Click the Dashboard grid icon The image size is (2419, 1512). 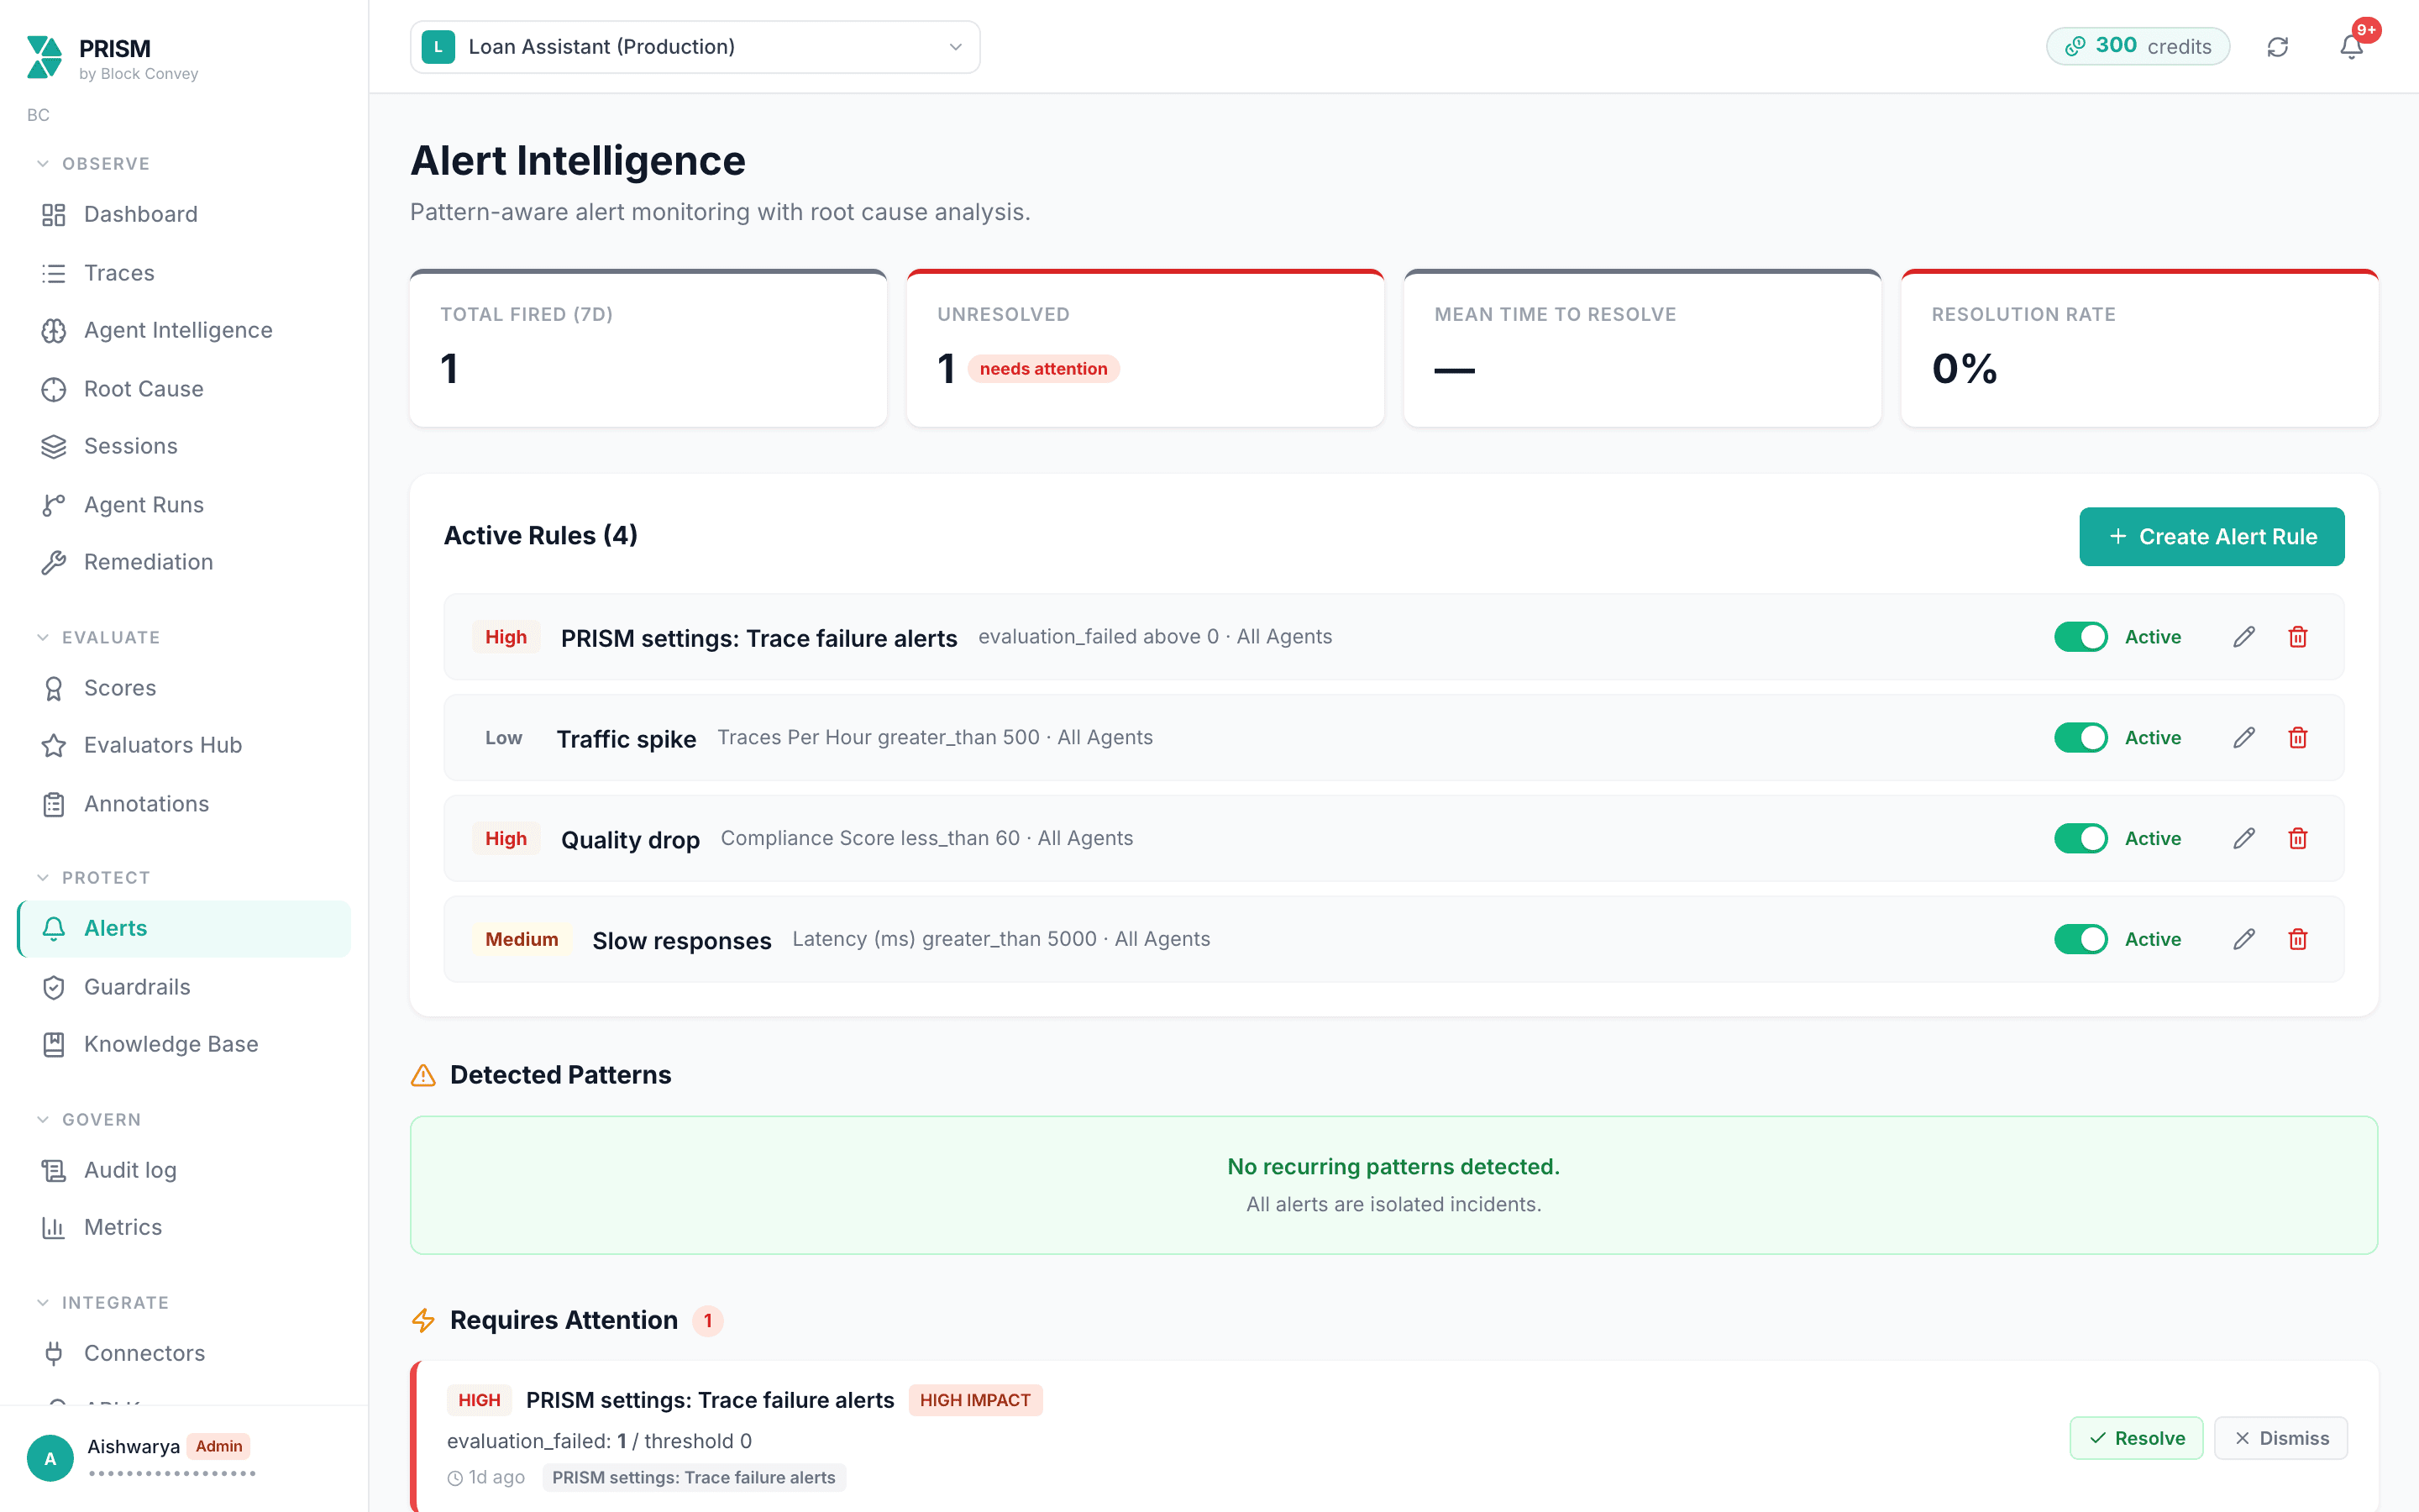(54, 215)
